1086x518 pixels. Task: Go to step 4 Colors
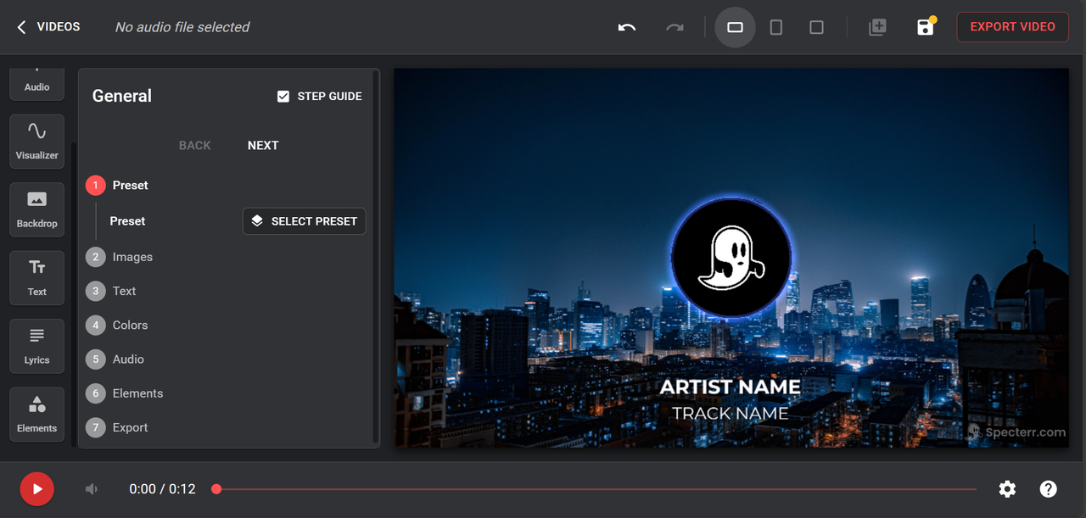click(x=117, y=325)
